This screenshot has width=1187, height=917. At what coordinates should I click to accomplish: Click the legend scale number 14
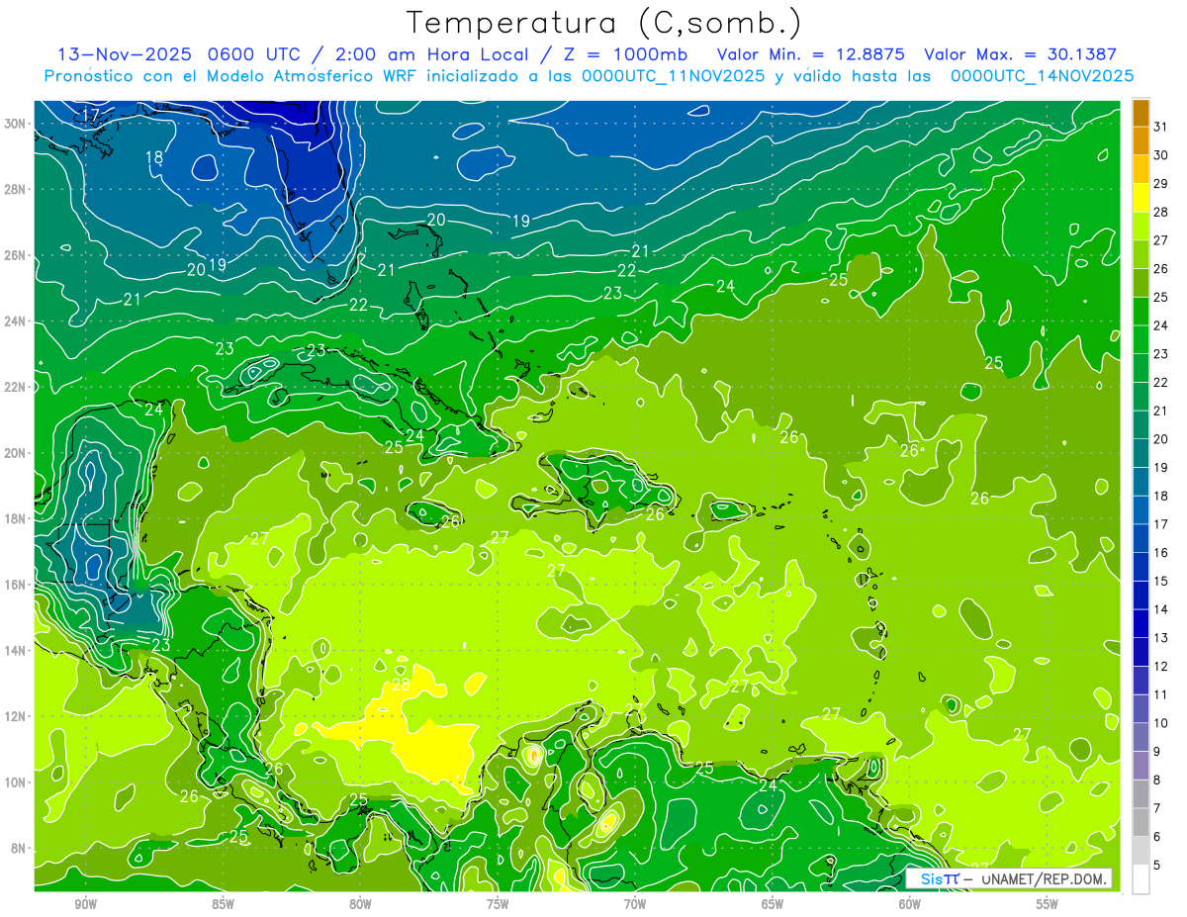1161,610
